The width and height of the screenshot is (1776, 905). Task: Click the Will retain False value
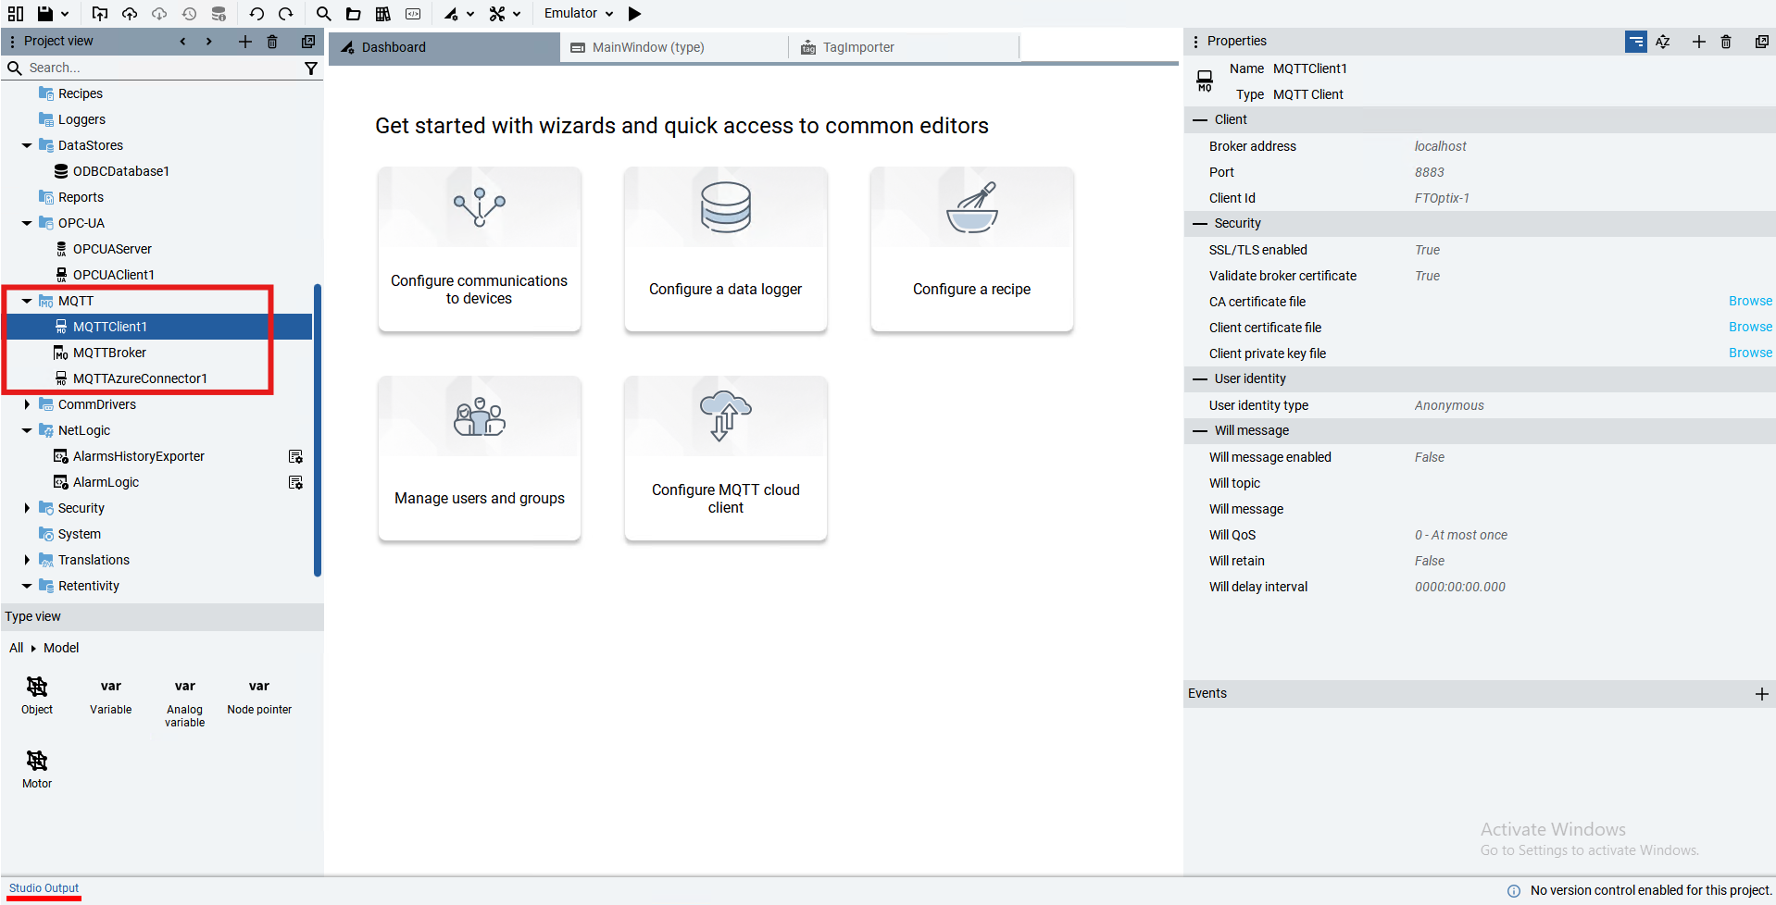pos(1429,561)
